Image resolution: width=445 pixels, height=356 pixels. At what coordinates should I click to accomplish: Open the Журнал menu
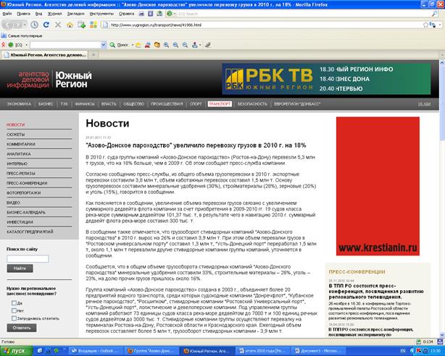click(x=54, y=14)
